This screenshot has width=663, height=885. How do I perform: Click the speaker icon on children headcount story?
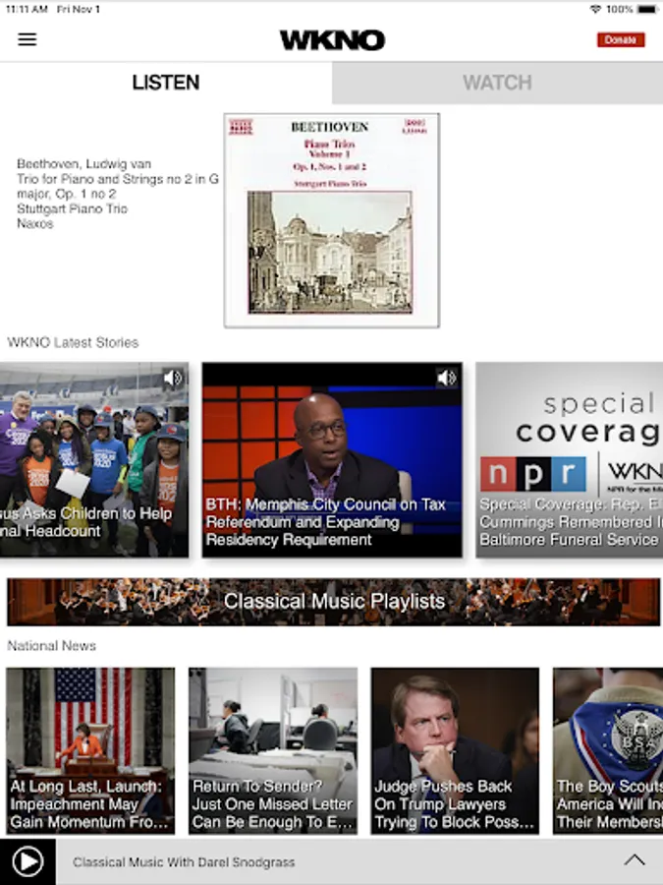[x=173, y=378]
